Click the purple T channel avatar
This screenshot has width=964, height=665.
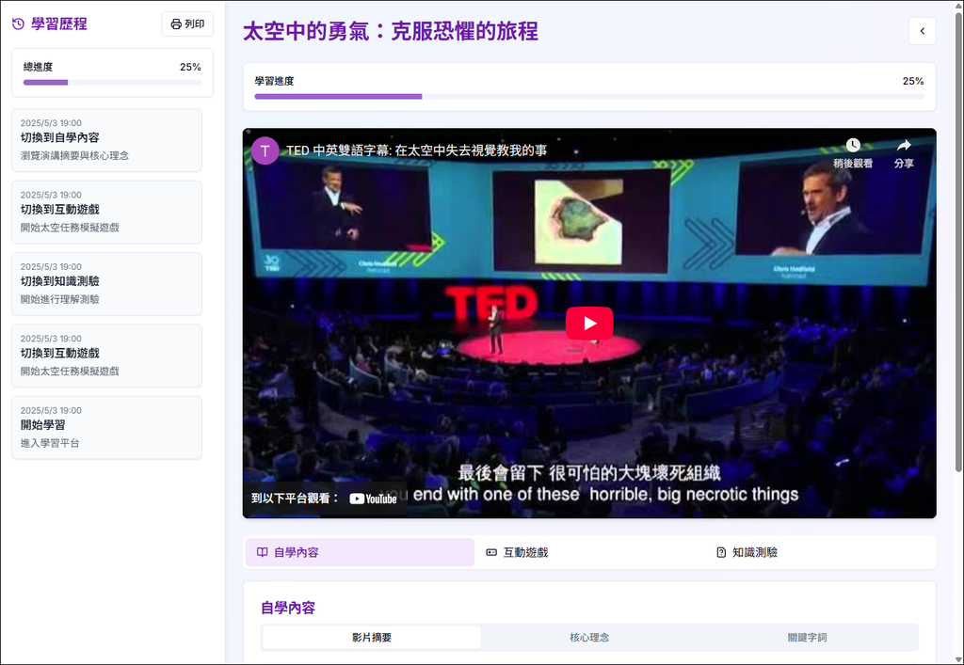coord(265,150)
